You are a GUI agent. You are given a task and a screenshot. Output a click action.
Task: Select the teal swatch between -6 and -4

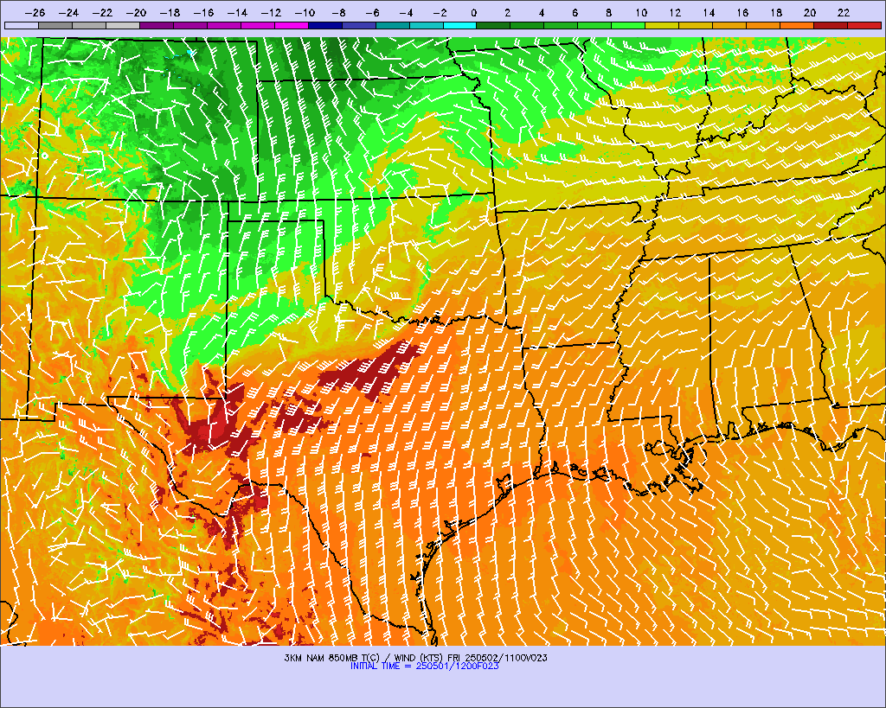(392, 25)
